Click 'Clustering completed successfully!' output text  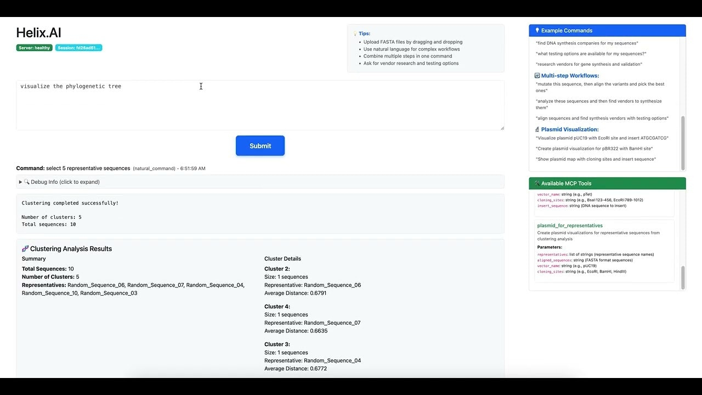tap(70, 203)
